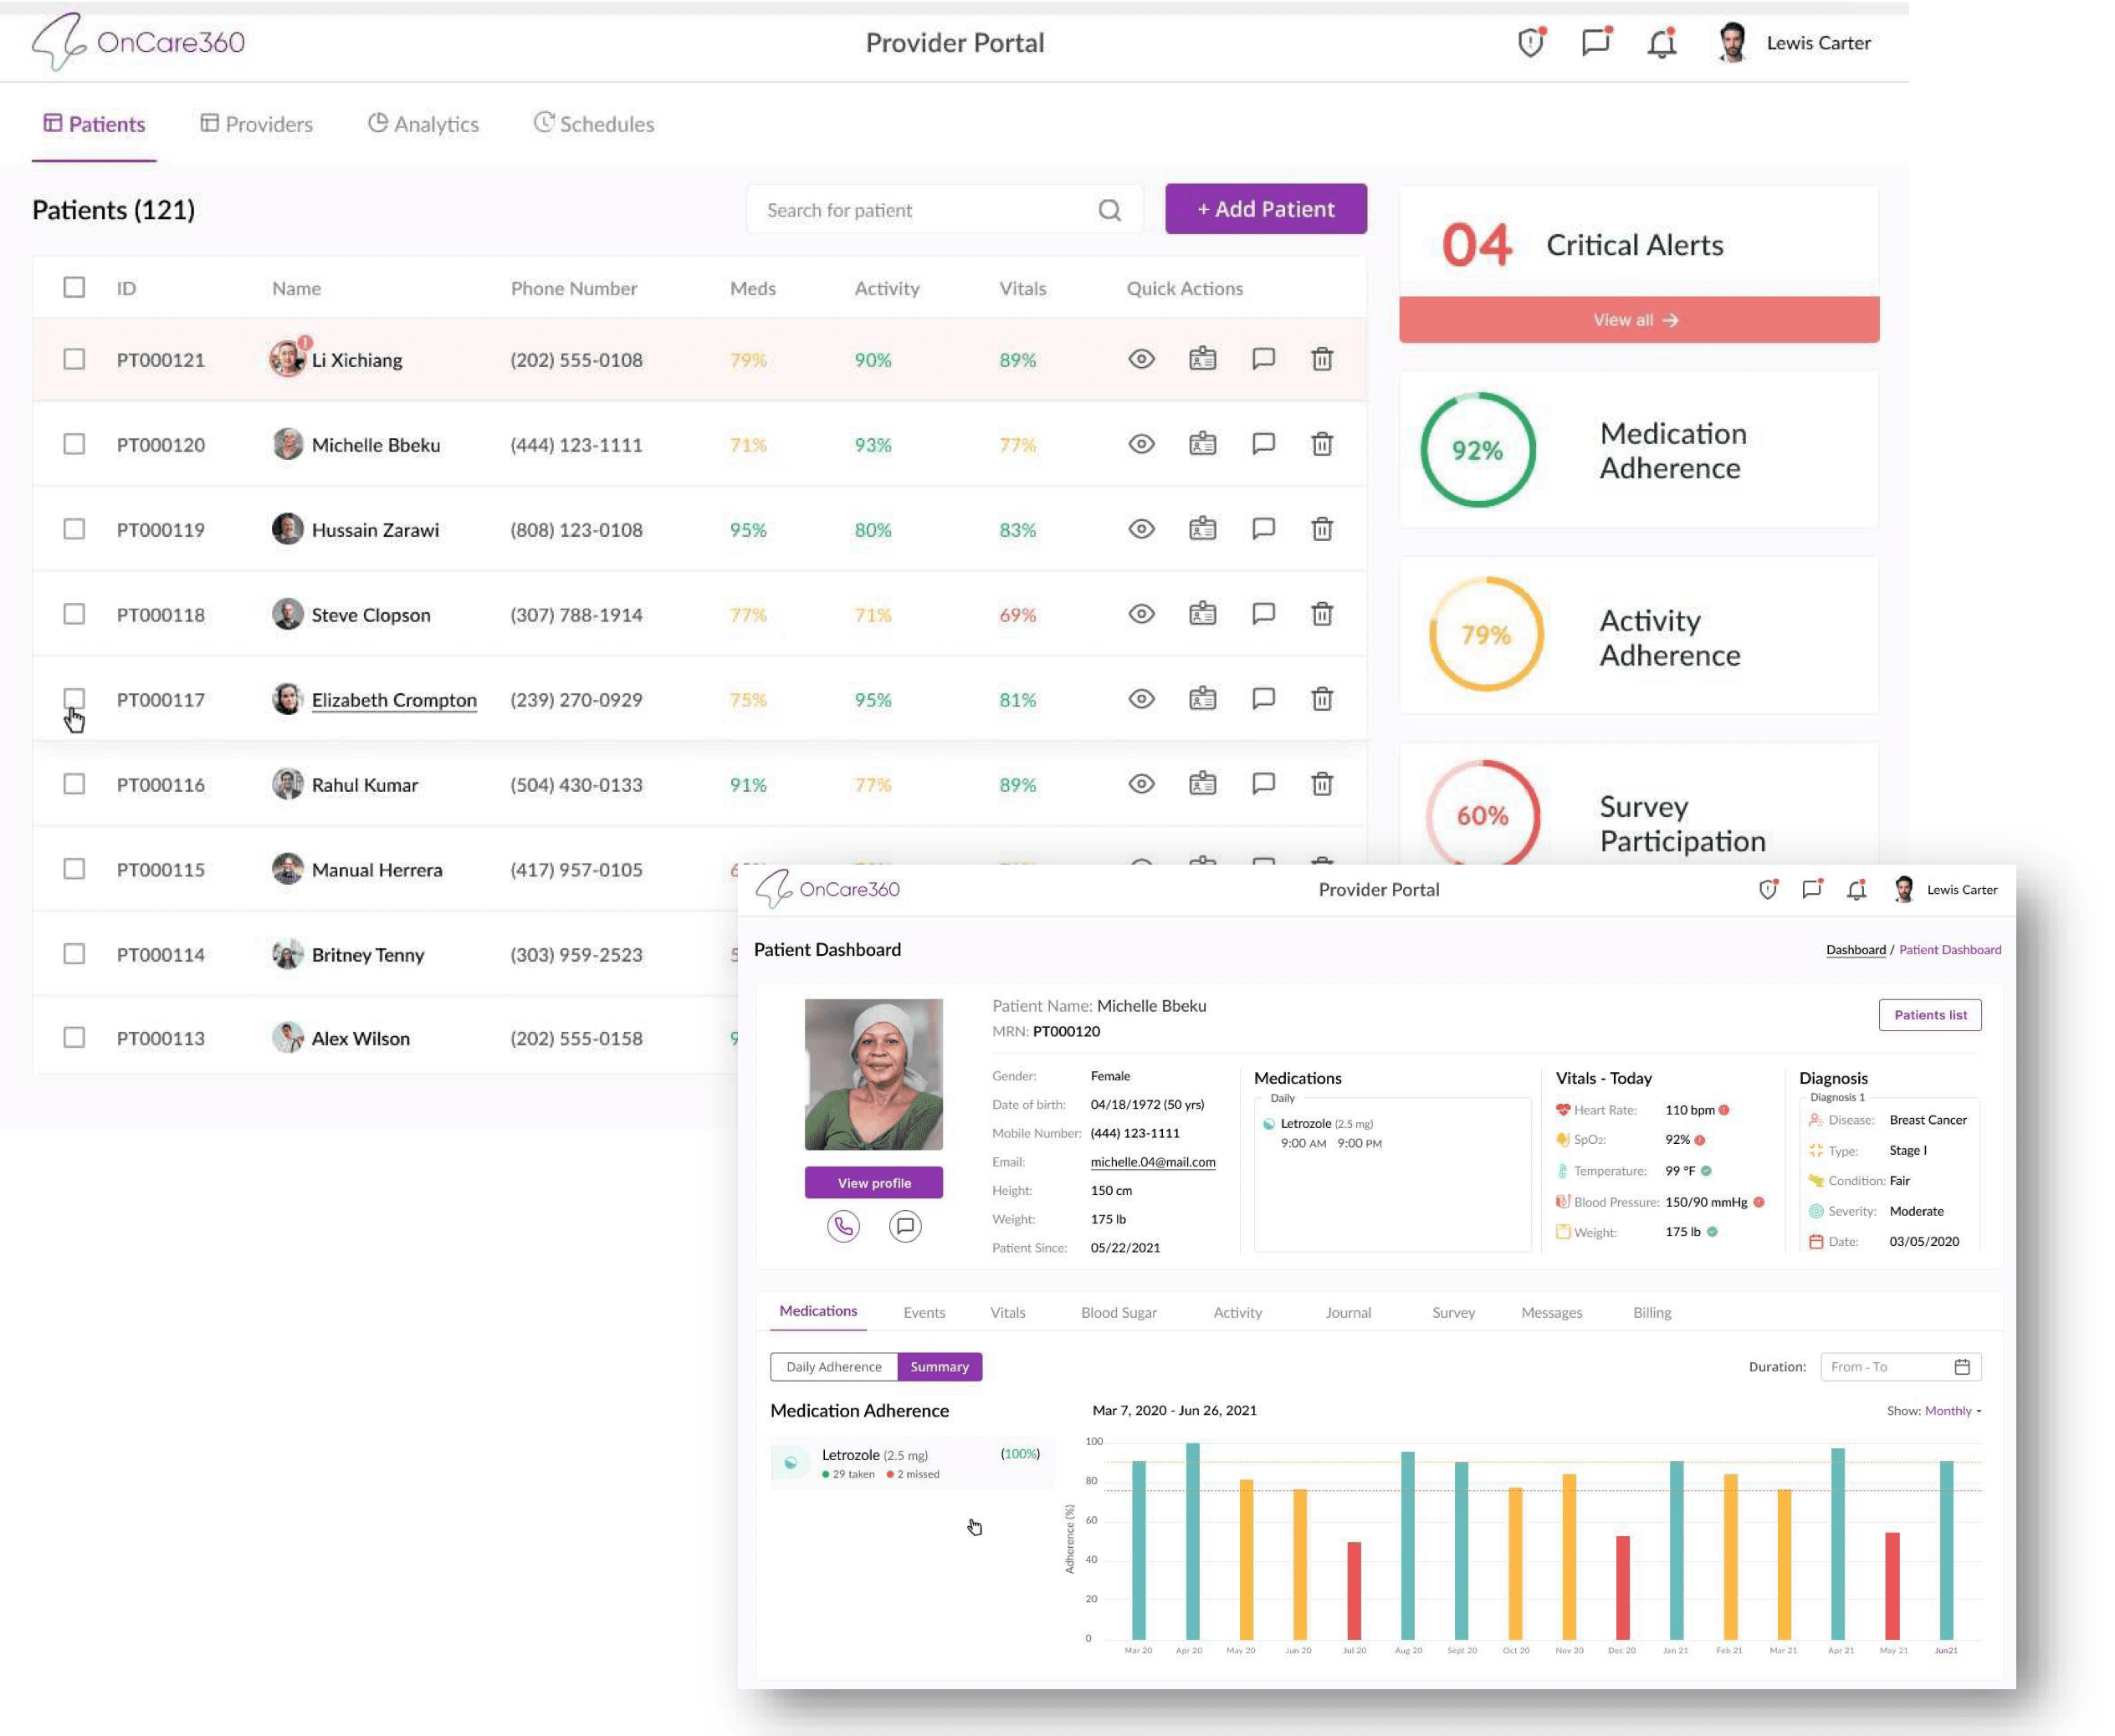This screenshot has width=2115, height=1736.
Task: Switch to the Providers tab
Action: pos(257,124)
